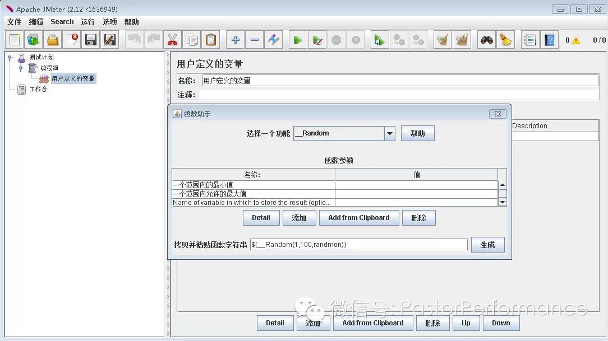Select 用户定义的变量 in the tree

(x=73, y=78)
